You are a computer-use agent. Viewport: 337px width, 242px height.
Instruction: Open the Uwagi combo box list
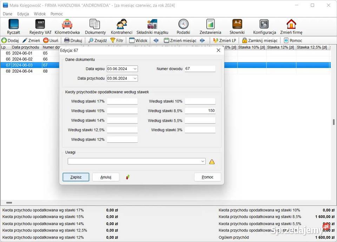click(203, 161)
